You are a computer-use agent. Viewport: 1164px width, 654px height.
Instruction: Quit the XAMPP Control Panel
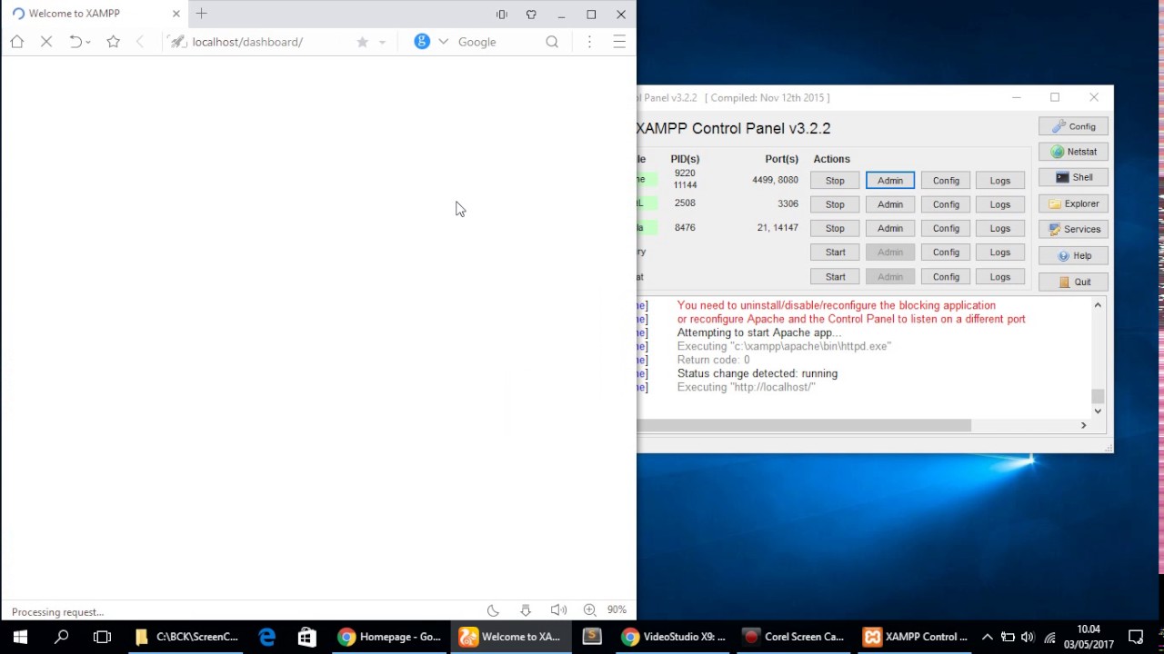pos(1073,282)
